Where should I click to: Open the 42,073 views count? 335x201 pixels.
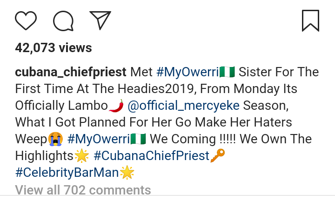[x=54, y=47]
